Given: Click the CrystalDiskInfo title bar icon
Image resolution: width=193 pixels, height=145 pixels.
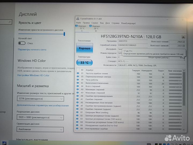Looking at the screenshot, I should [x=78, y=19].
